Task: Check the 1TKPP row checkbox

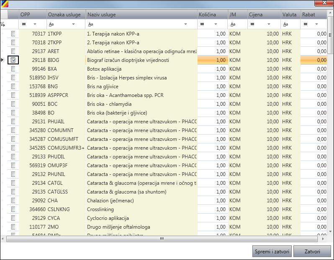Action: [x=13, y=33]
